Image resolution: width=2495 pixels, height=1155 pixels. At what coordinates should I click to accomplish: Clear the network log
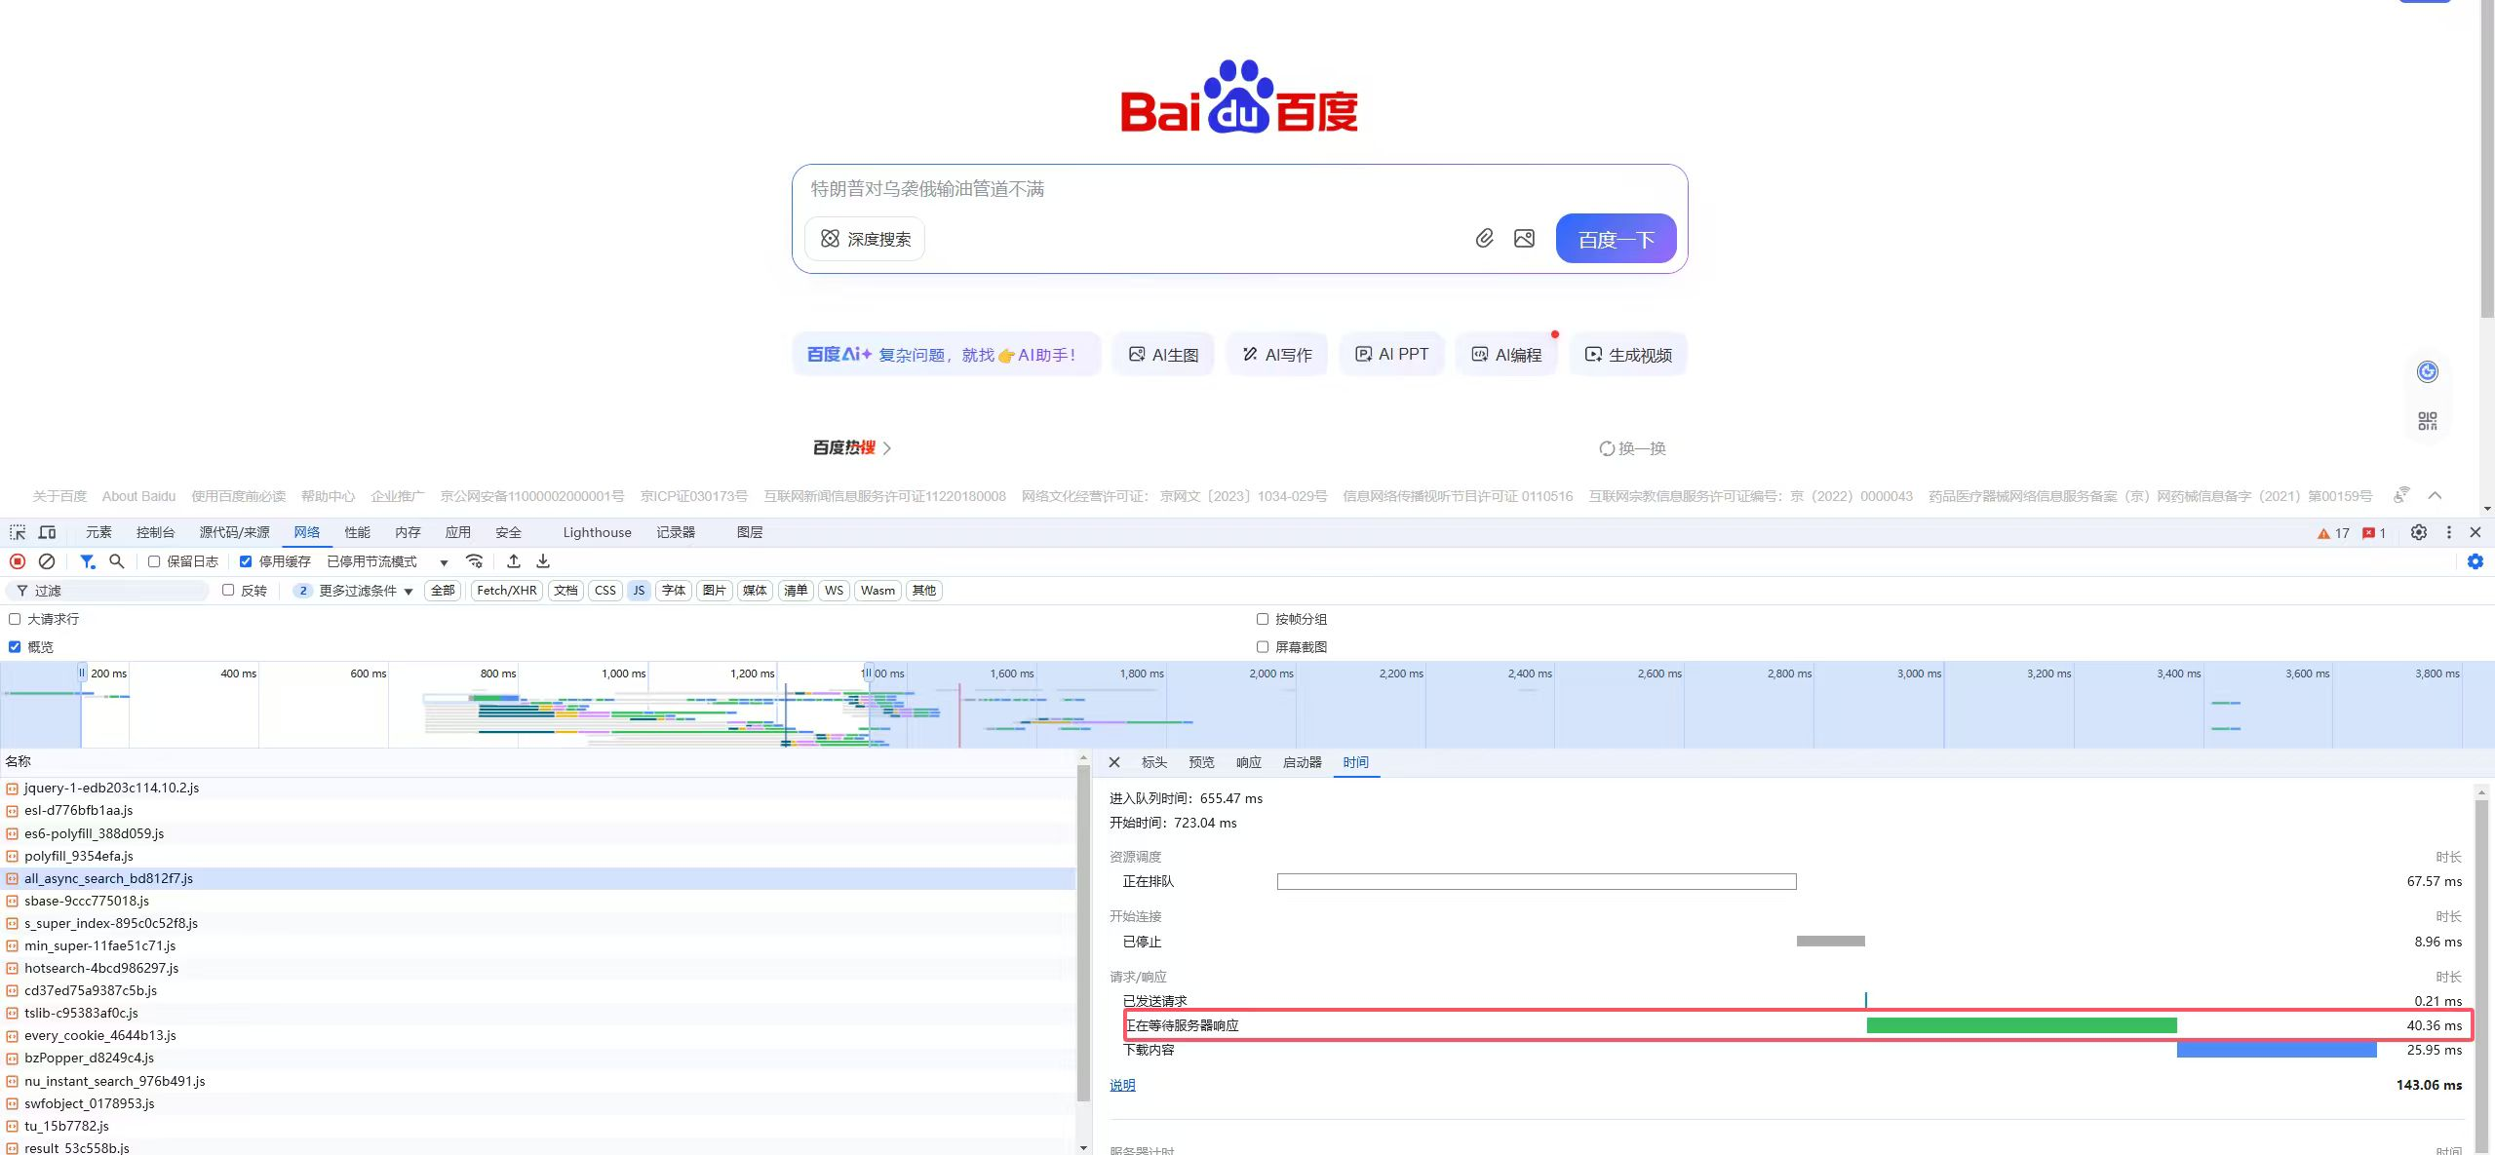(47, 561)
